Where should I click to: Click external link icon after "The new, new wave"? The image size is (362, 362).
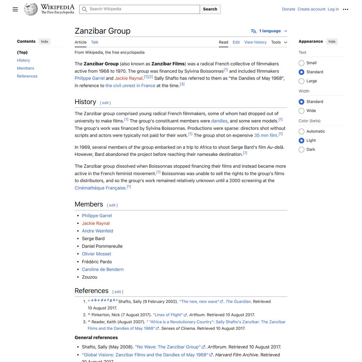coord(222,302)
